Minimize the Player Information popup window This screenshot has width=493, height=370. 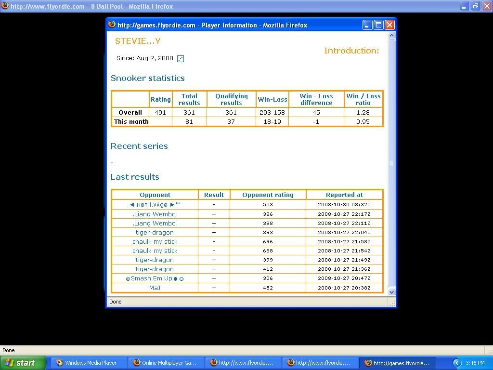pos(367,25)
